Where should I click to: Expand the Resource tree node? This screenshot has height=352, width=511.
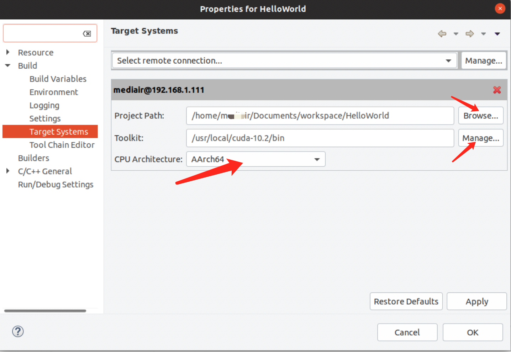(x=8, y=52)
